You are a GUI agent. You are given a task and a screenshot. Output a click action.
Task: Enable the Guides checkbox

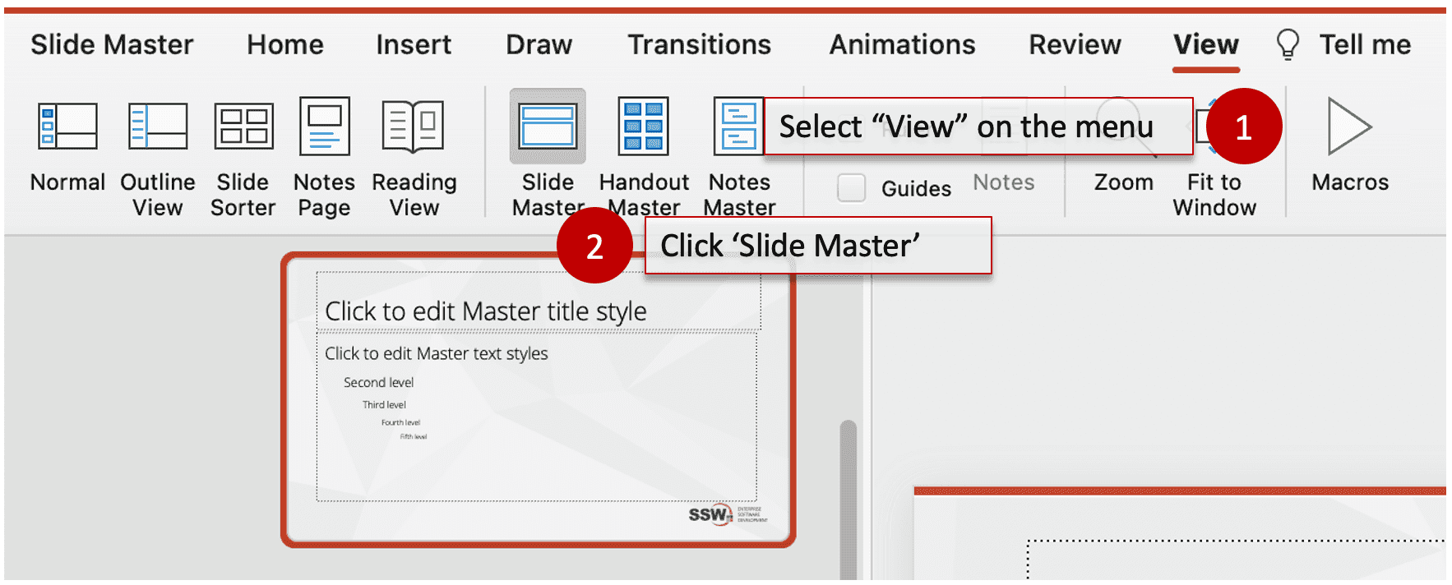click(x=852, y=188)
